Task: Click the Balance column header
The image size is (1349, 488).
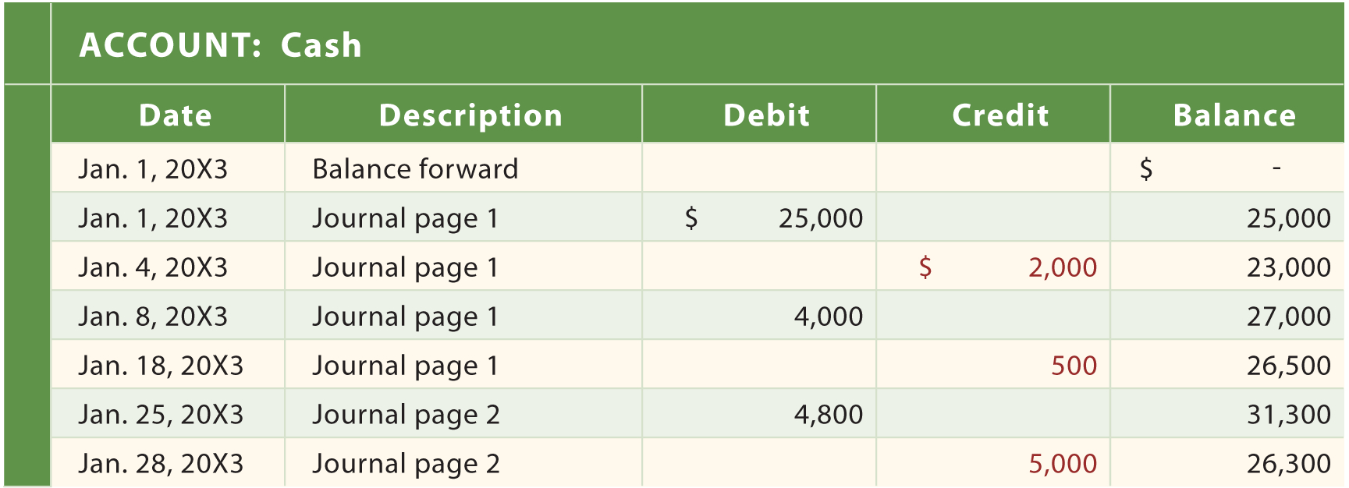Action: pyautogui.click(x=1234, y=115)
